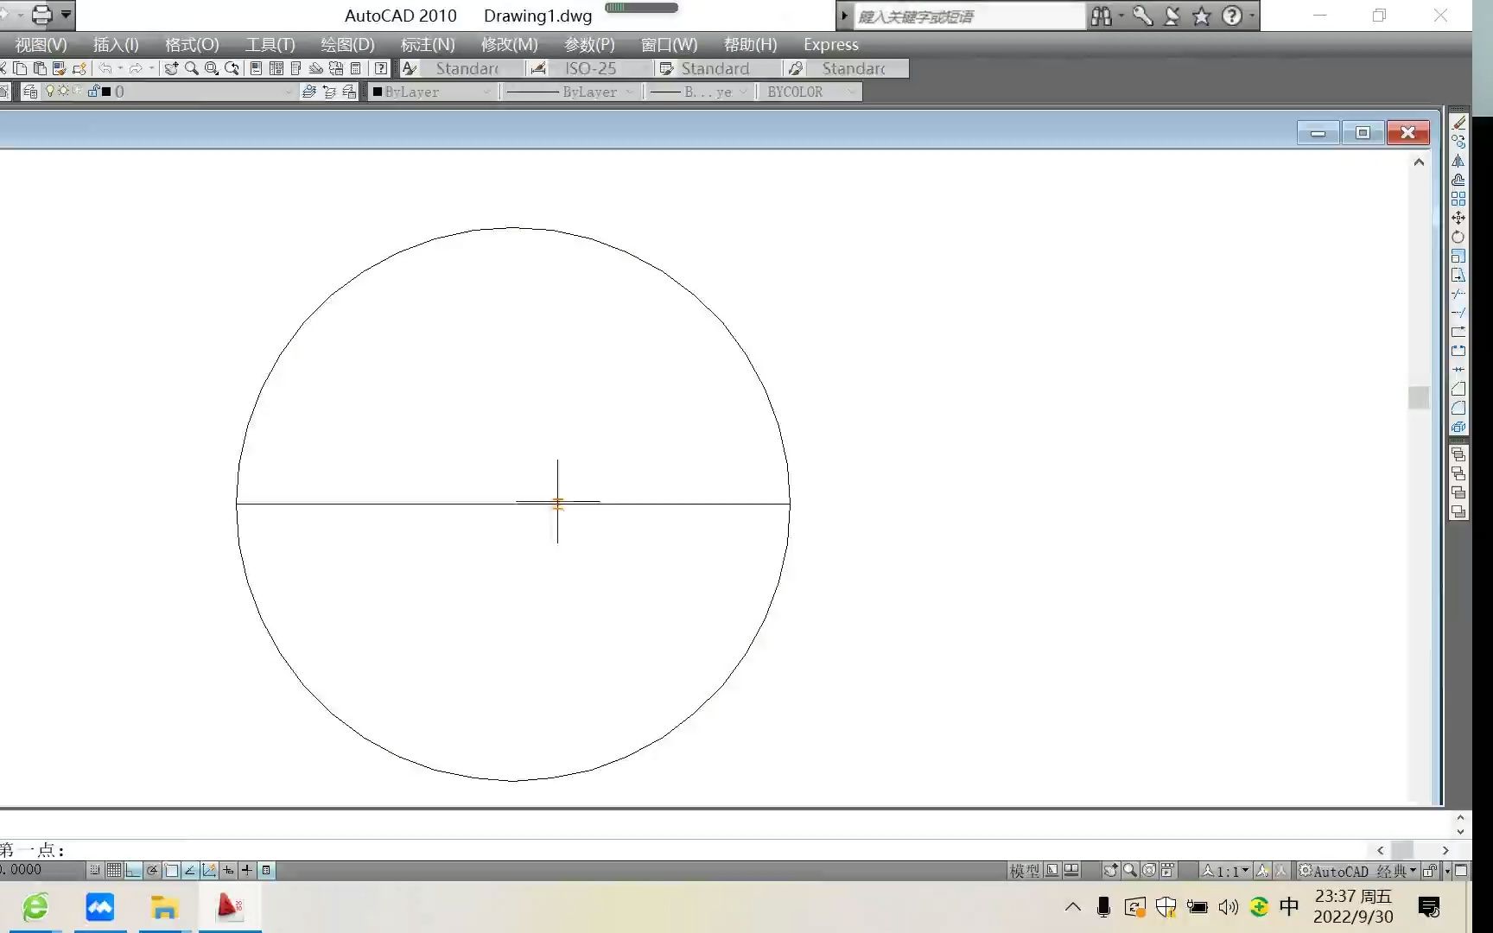Click the vertical scrollbar thumb in the drawing

point(1419,397)
